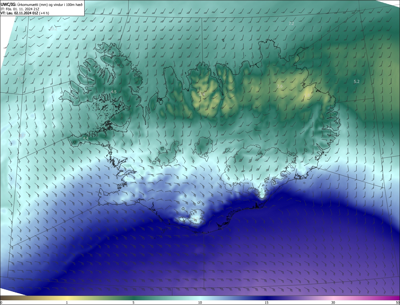Click the 4.4 value label on the map

pos(86,138)
